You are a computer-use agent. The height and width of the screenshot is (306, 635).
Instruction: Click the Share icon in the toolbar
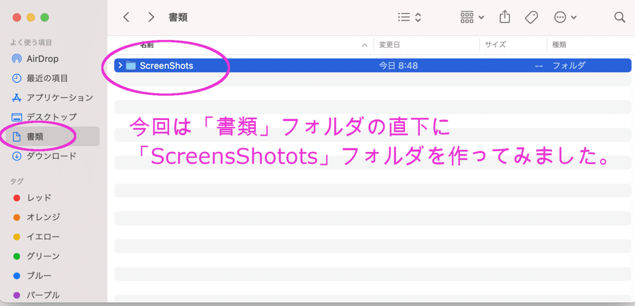[x=504, y=17]
